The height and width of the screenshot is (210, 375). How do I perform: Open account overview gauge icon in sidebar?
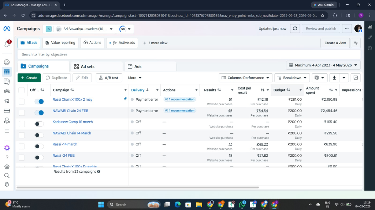coord(7,62)
